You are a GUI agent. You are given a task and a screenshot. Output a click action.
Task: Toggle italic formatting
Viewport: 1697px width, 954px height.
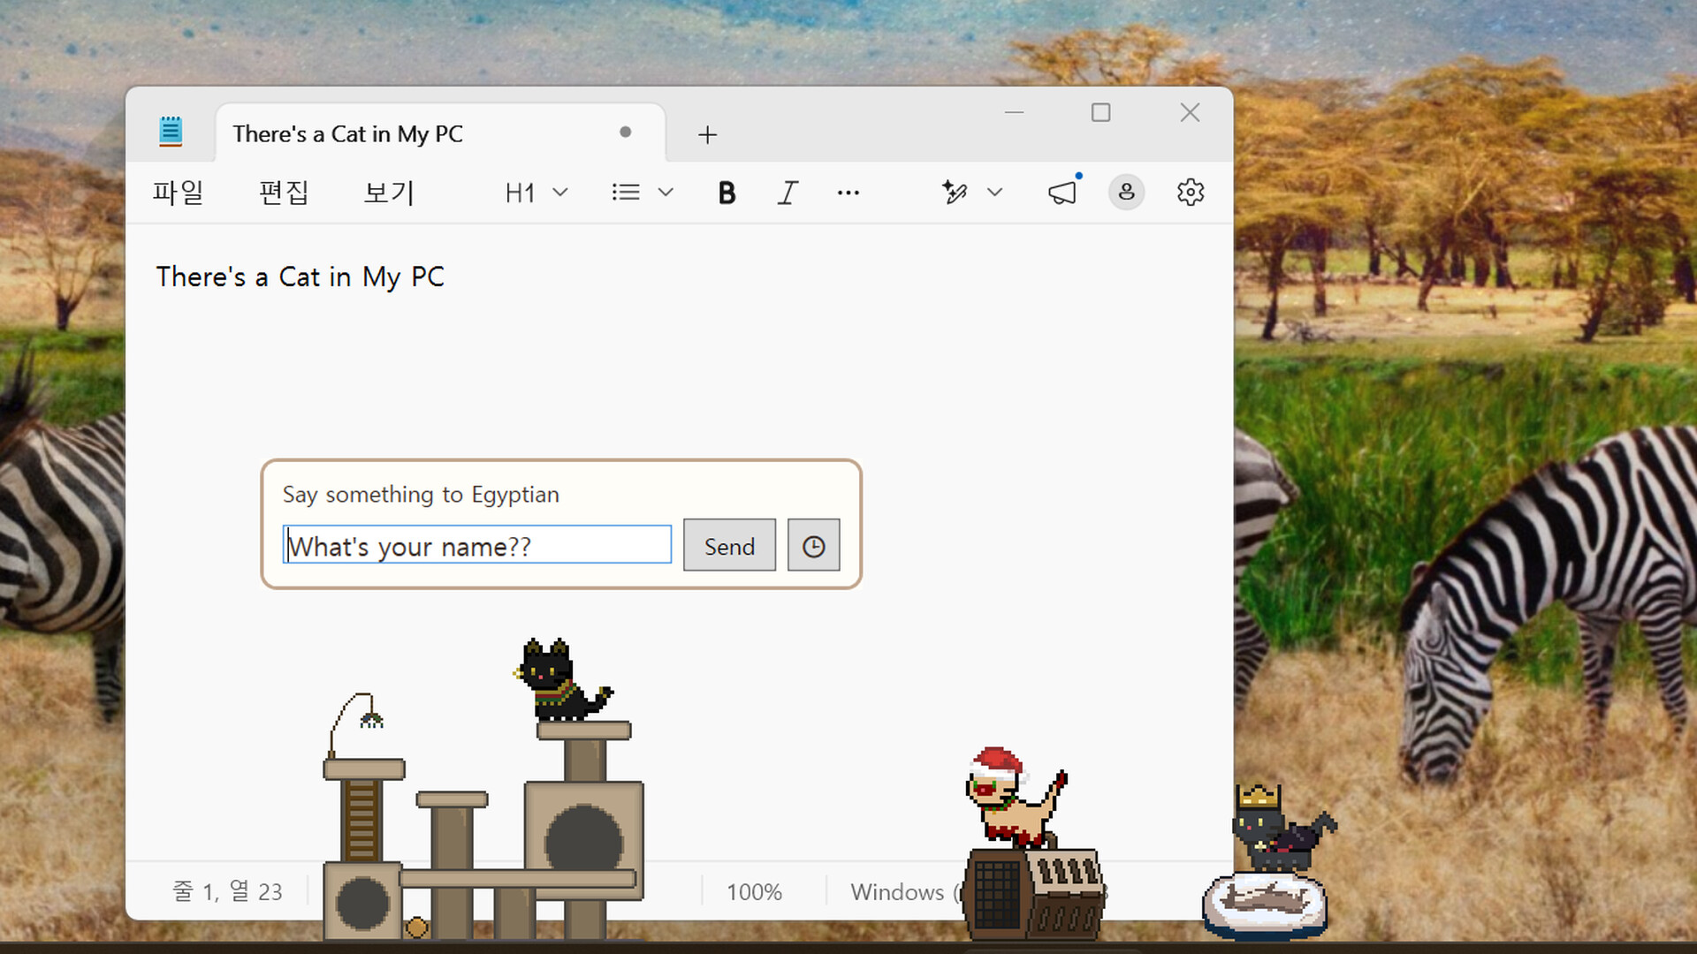click(788, 193)
